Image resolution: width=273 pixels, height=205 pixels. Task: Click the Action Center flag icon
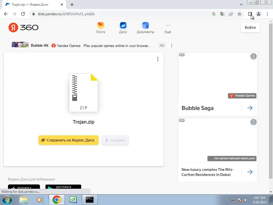pyautogui.click(x=240, y=200)
